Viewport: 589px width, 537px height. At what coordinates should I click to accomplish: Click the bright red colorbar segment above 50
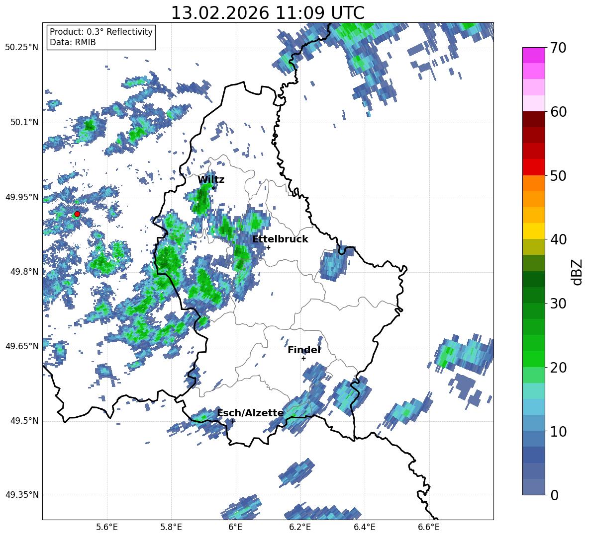click(x=533, y=167)
